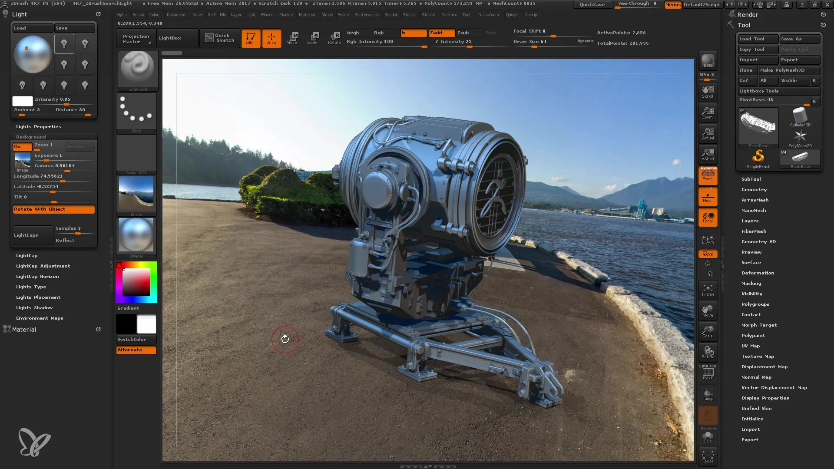
Task: Select the Rotate tool icon
Action: [x=334, y=38]
